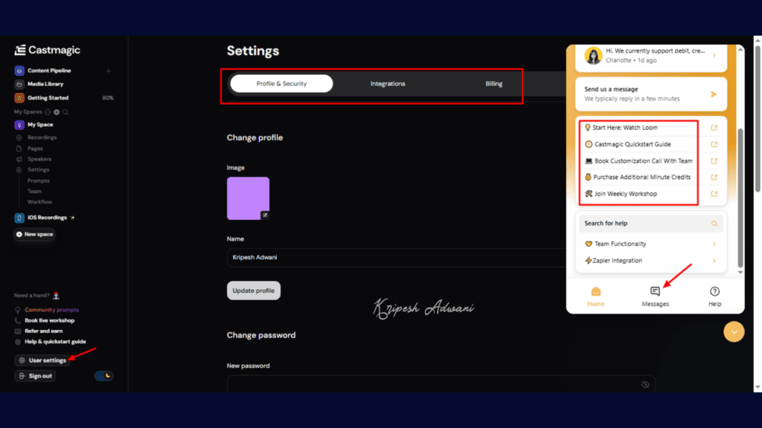Switch to the Integrations tab

388,84
